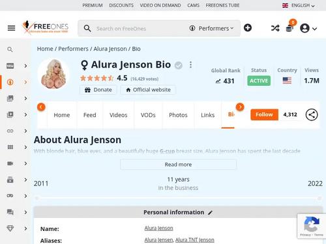Switch to the Videos tab
This screenshot has height=244, width=326.
(119, 115)
